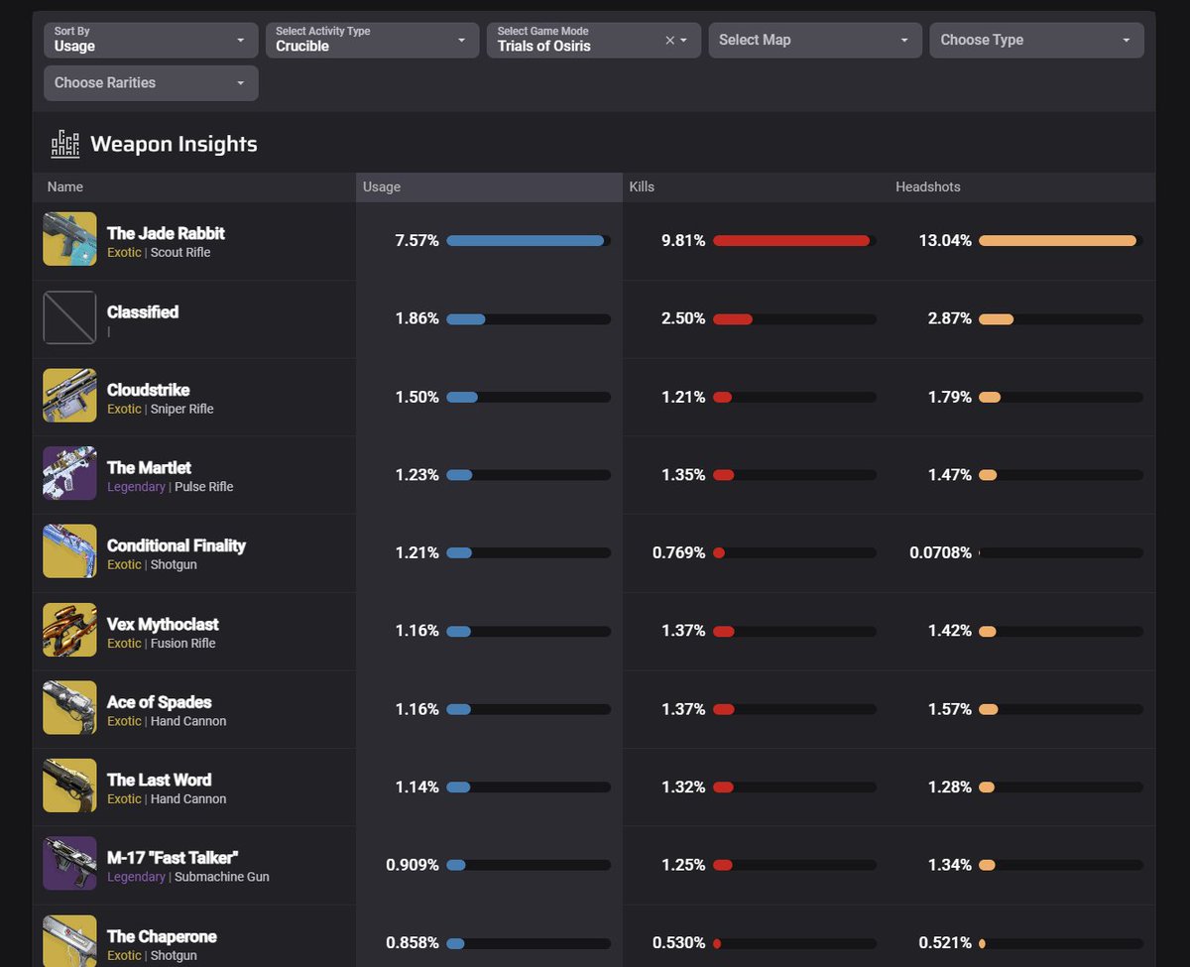Click The Jade Rabbit blue usage bar
Image resolution: width=1190 pixels, height=967 pixels.
coord(526,241)
